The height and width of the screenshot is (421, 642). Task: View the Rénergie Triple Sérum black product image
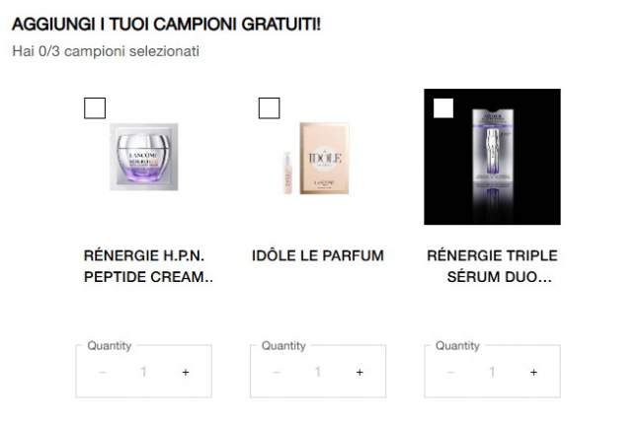click(492, 158)
